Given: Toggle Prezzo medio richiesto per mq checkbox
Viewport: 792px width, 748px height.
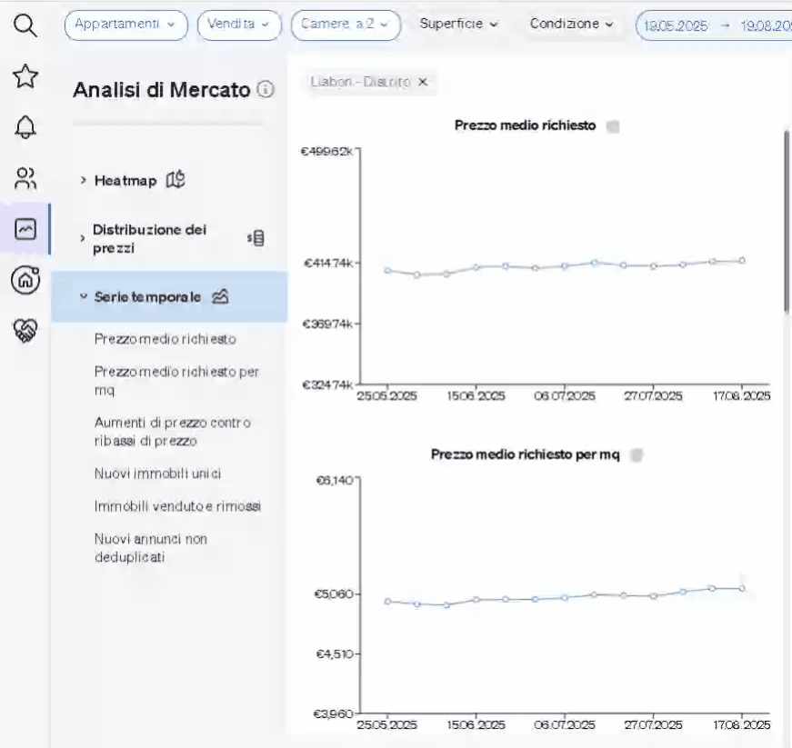Looking at the screenshot, I should pos(637,455).
